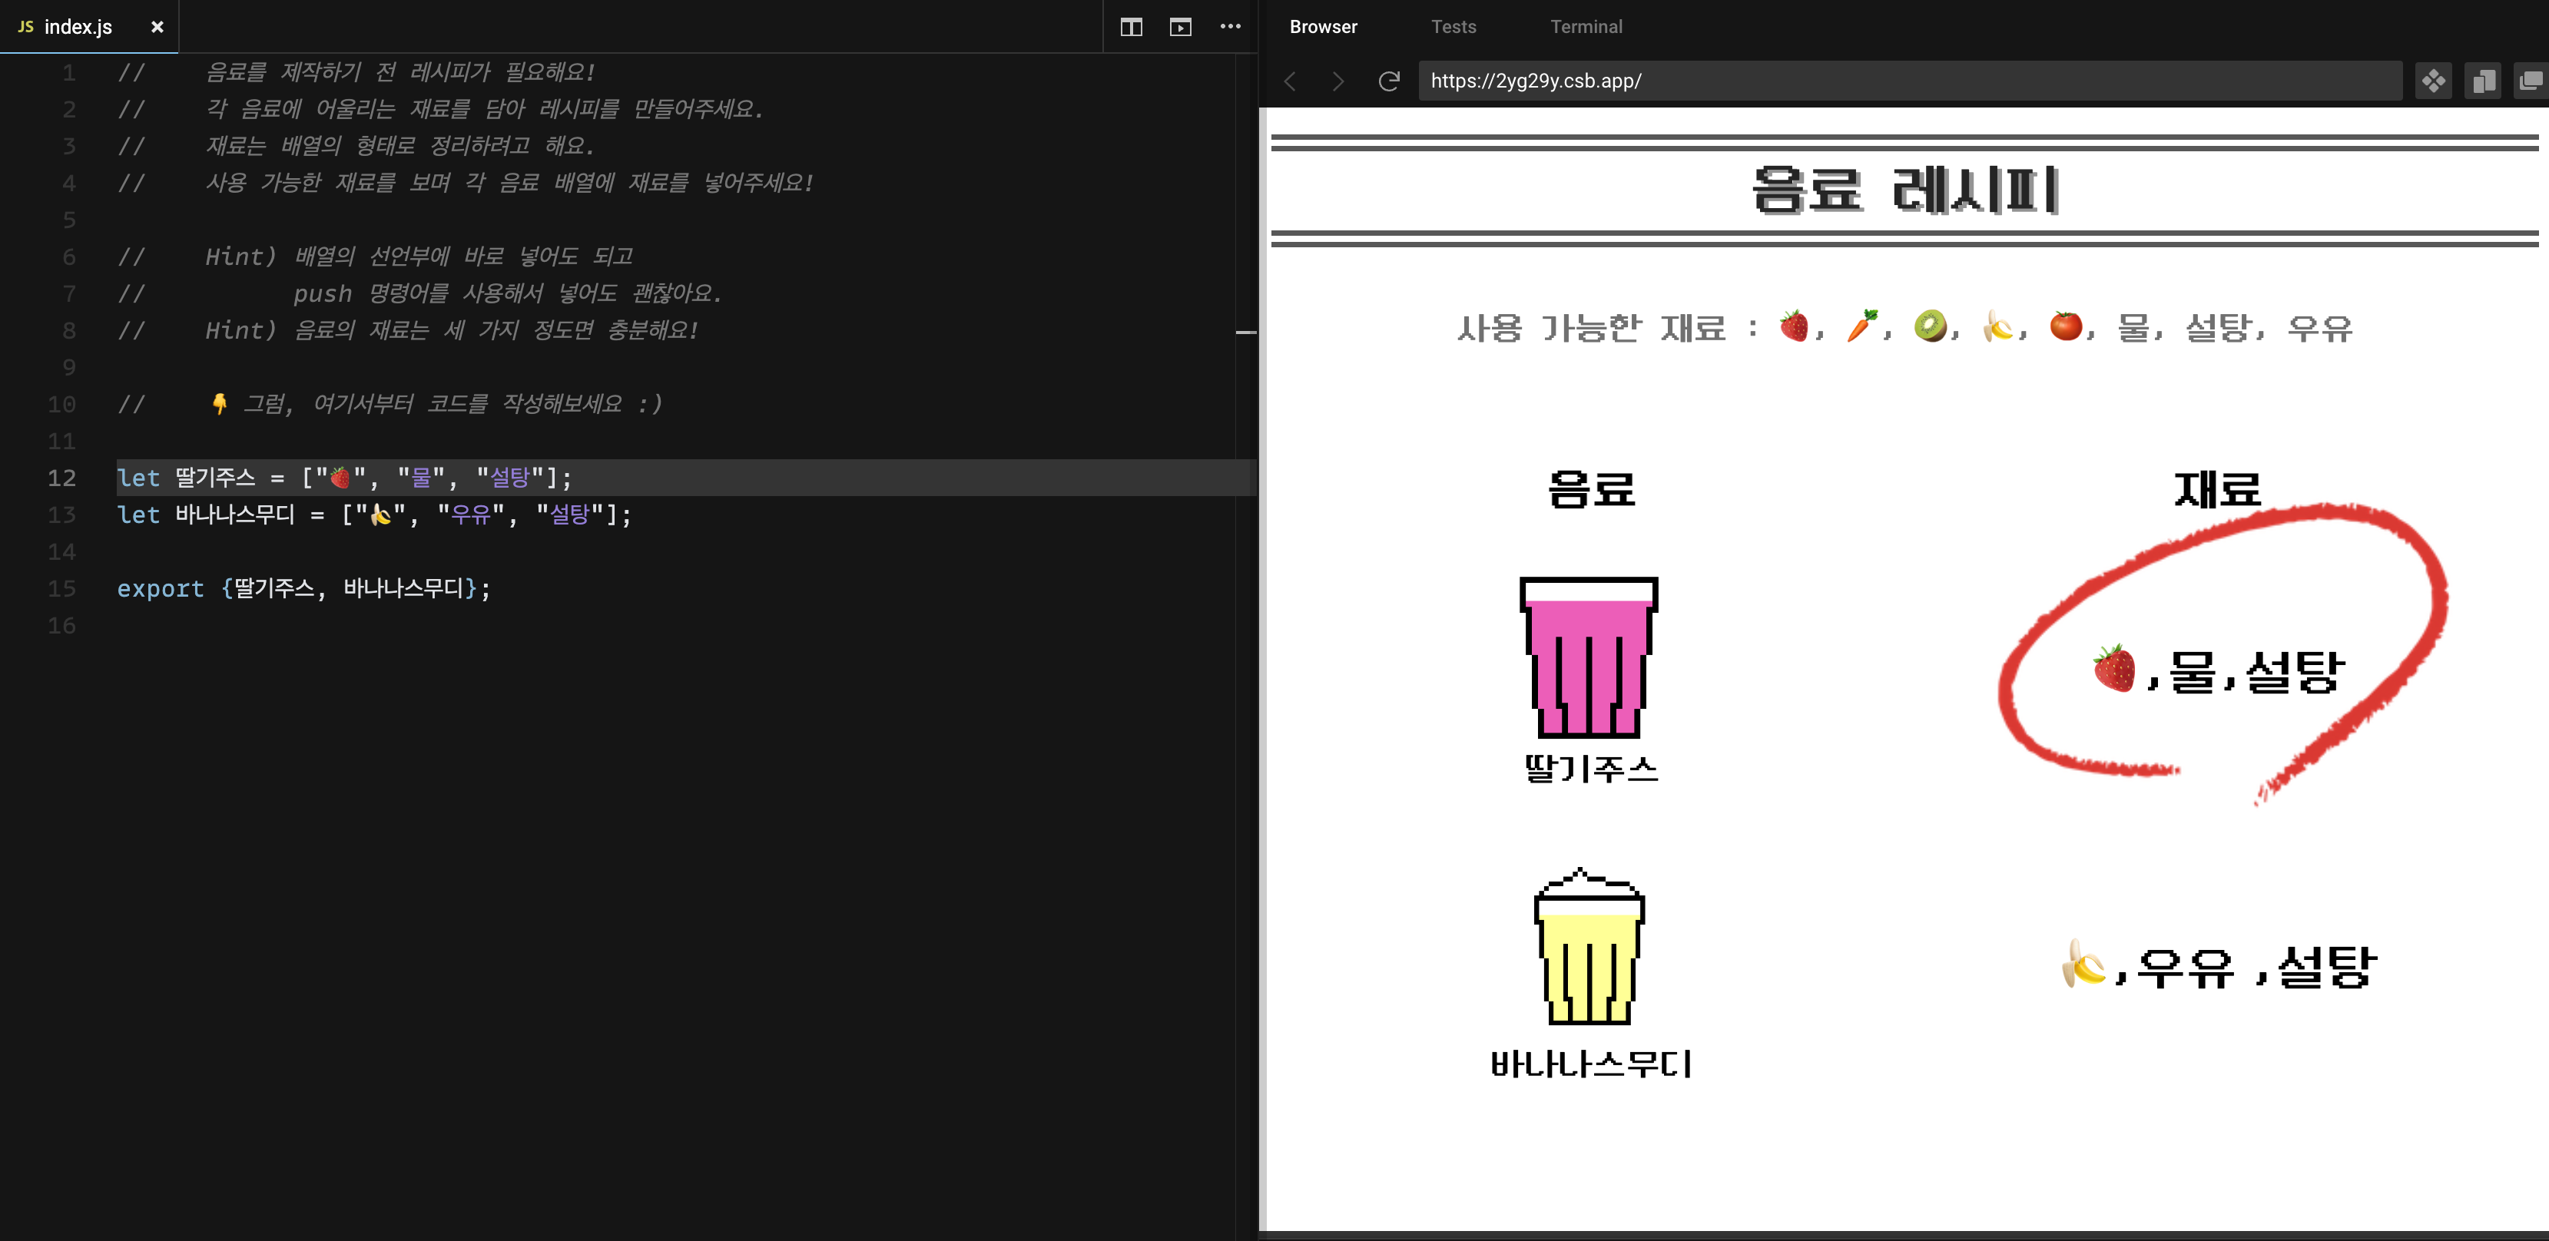Viewport: 2549px width, 1241px height.
Task: Switch to the Tests tab
Action: coord(1453,27)
